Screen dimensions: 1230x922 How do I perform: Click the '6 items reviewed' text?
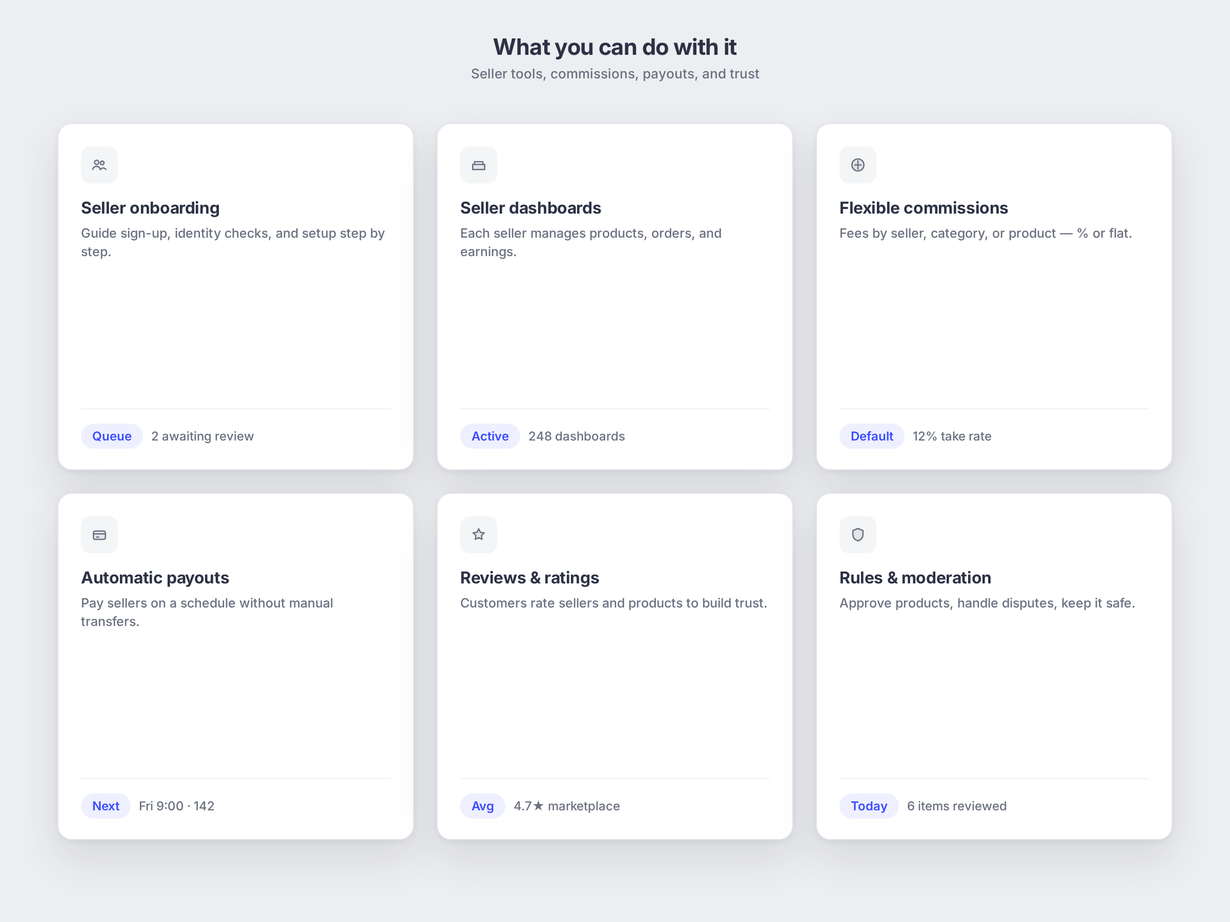(957, 806)
